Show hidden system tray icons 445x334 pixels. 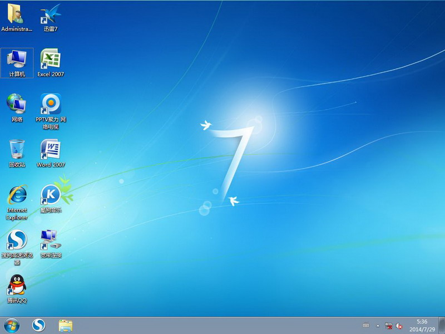378,326
